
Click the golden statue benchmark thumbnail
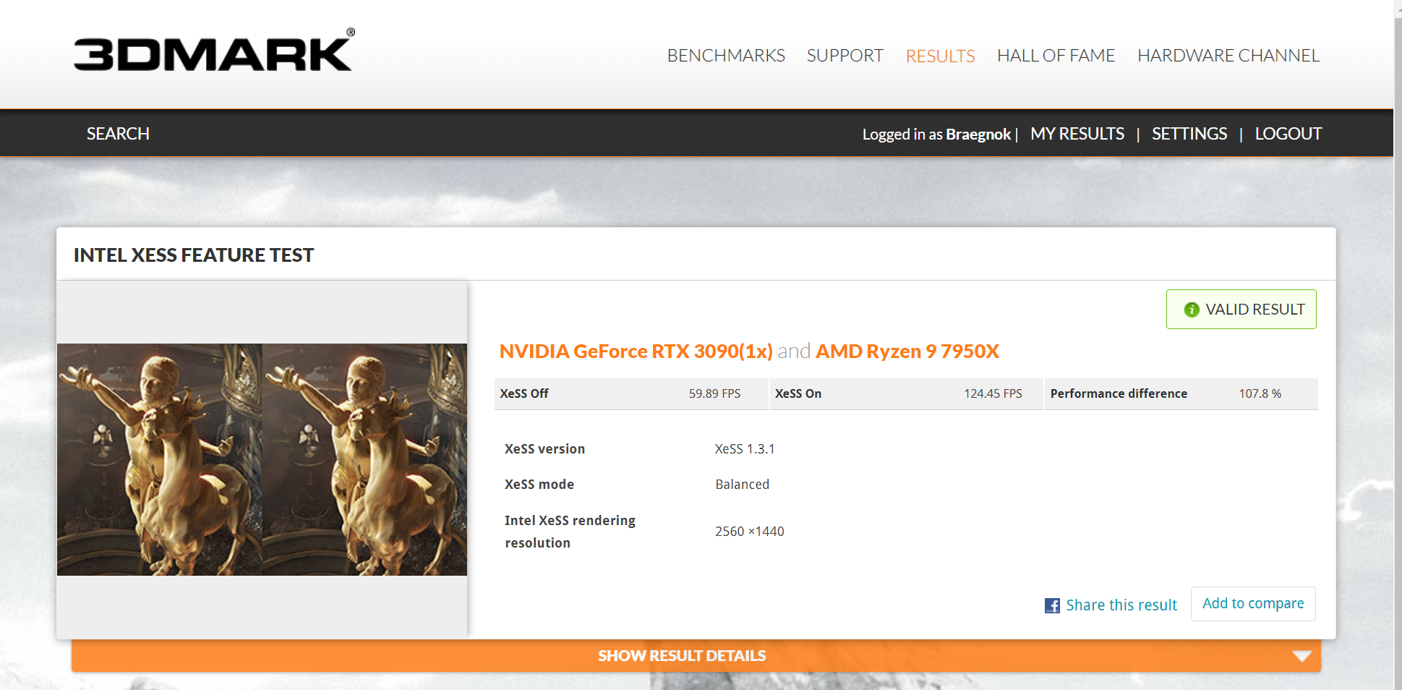[x=262, y=459]
